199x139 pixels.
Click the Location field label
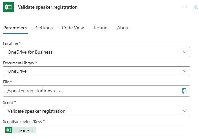(10, 44)
